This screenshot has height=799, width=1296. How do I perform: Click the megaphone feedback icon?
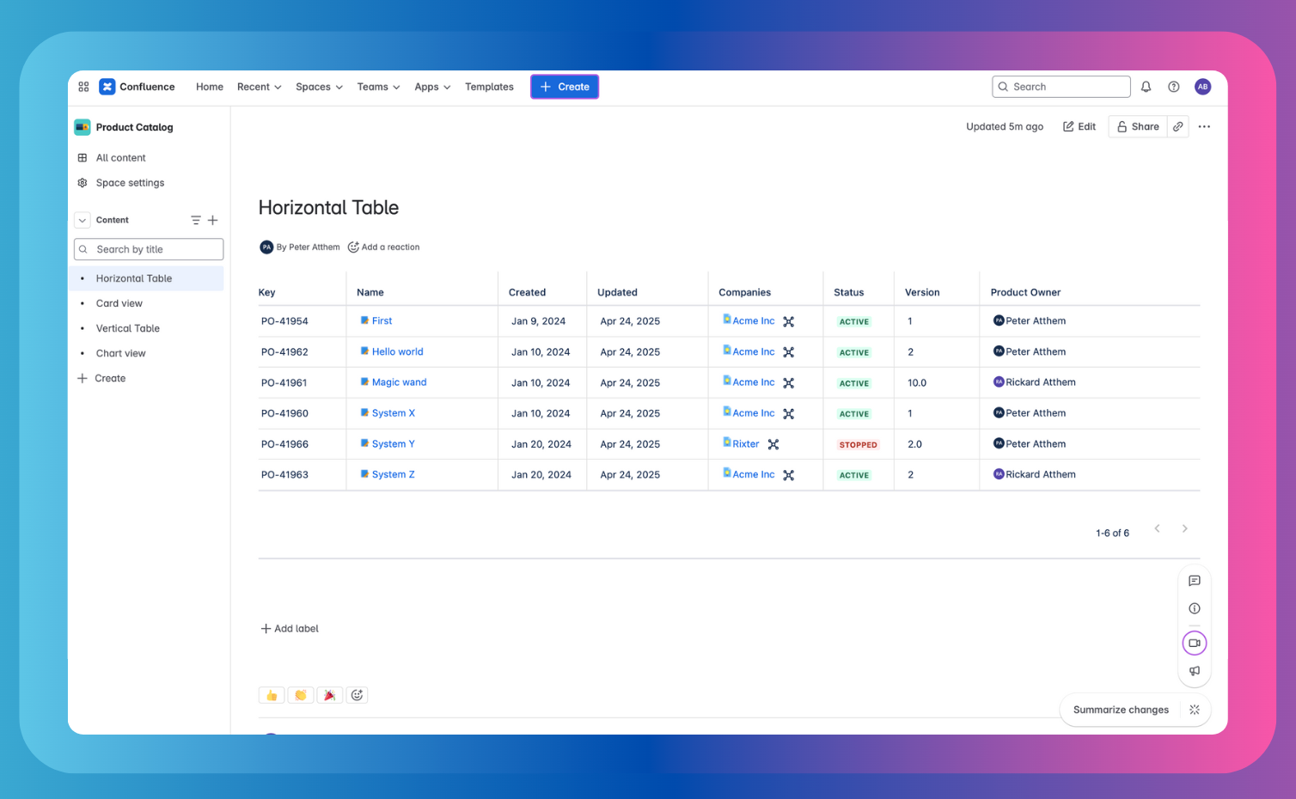pos(1195,671)
